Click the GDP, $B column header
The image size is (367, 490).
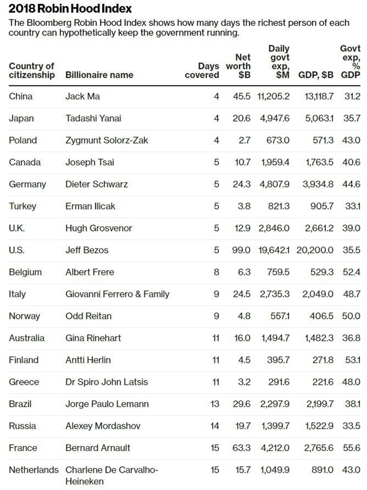[x=315, y=75]
